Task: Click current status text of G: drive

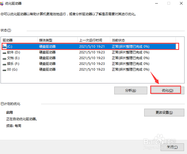Action: pyautogui.click(x=131, y=69)
